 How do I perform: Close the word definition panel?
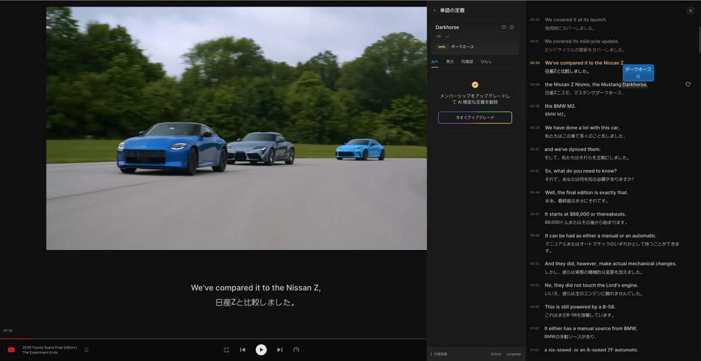[x=435, y=10]
